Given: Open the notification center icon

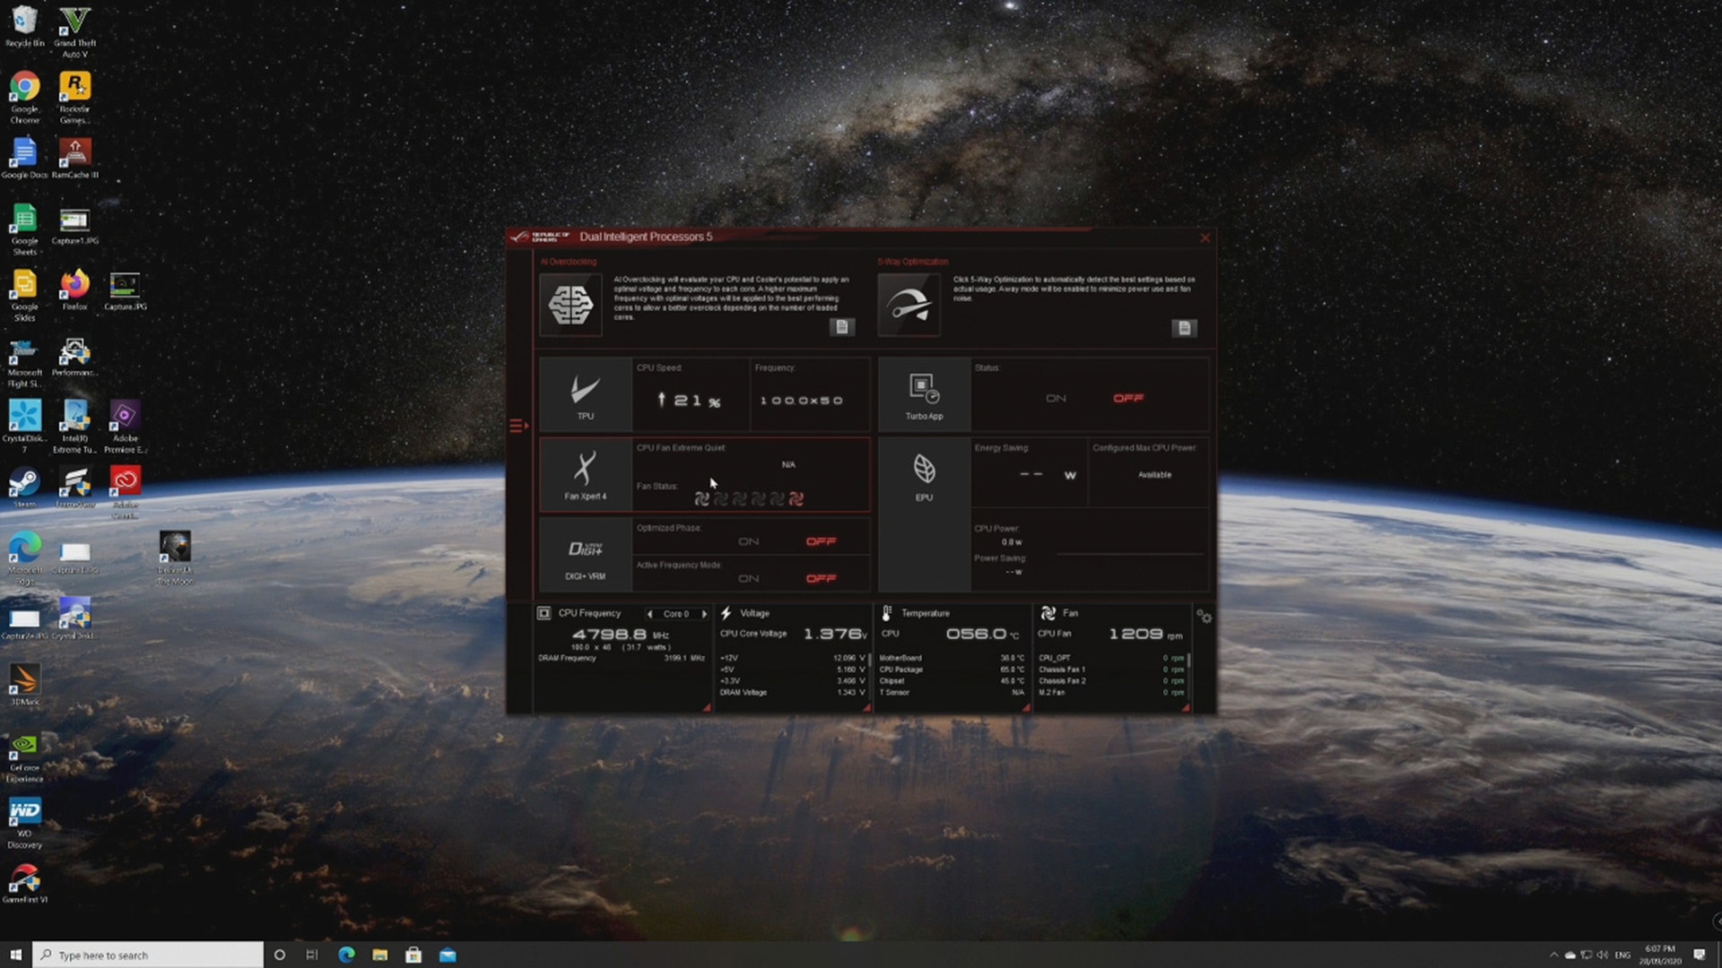Looking at the screenshot, I should point(1700,955).
